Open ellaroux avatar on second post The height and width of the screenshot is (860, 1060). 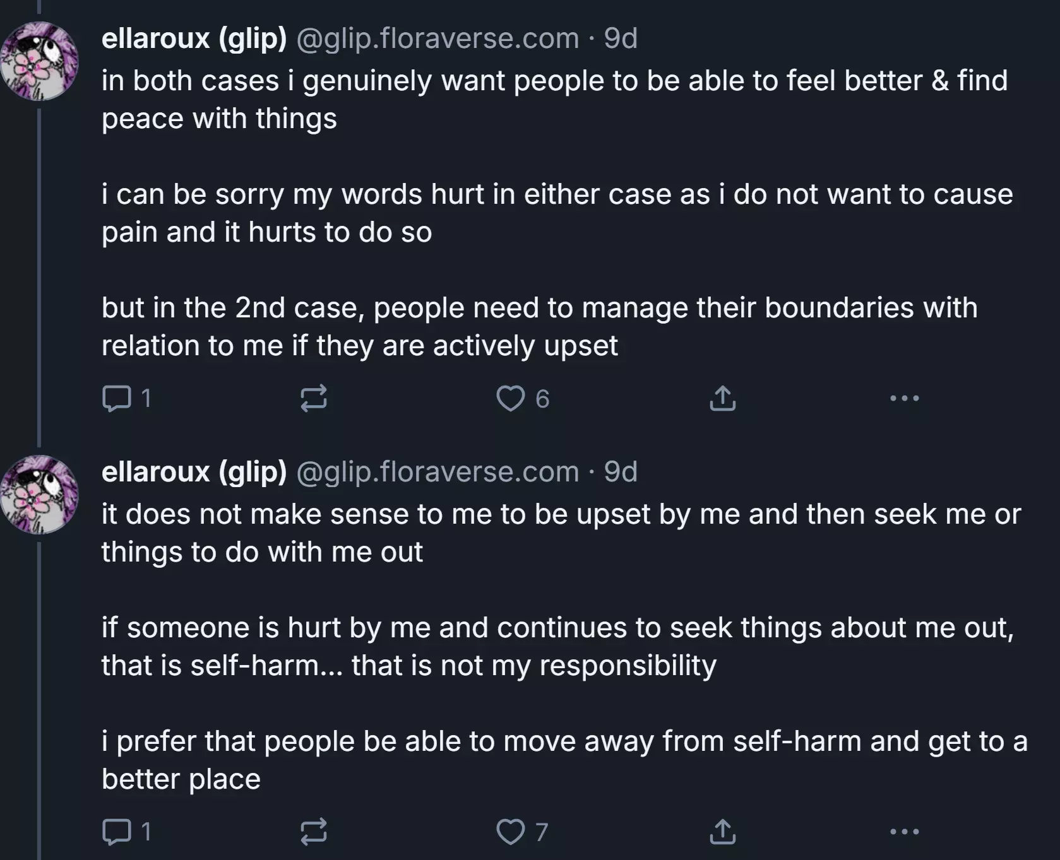pyautogui.click(x=39, y=495)
